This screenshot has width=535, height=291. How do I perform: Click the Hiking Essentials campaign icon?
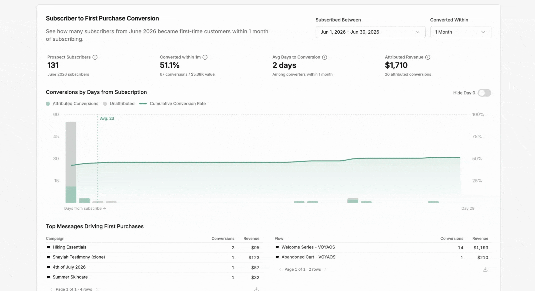click(49, 247)
